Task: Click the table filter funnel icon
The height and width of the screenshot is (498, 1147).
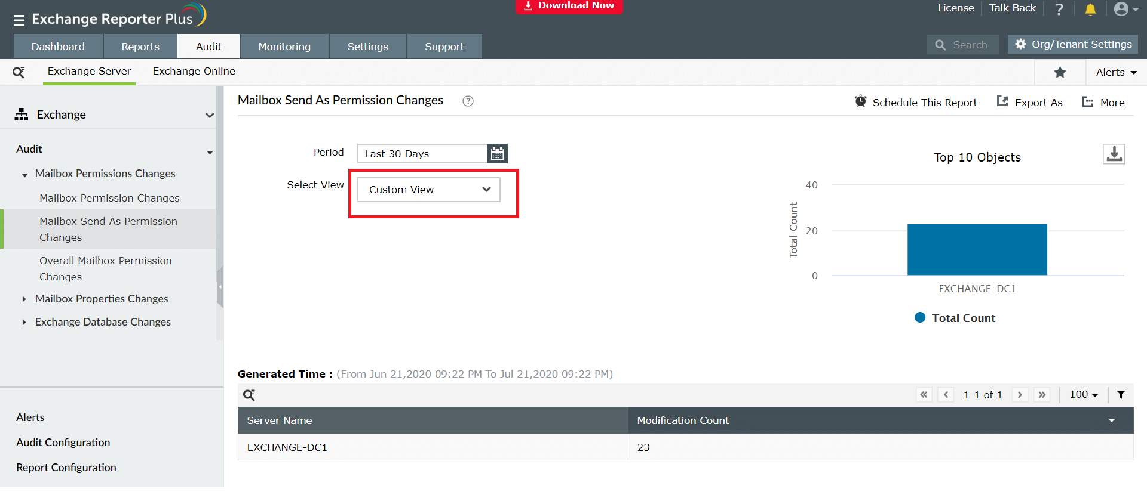Action: coord(1121,395)
